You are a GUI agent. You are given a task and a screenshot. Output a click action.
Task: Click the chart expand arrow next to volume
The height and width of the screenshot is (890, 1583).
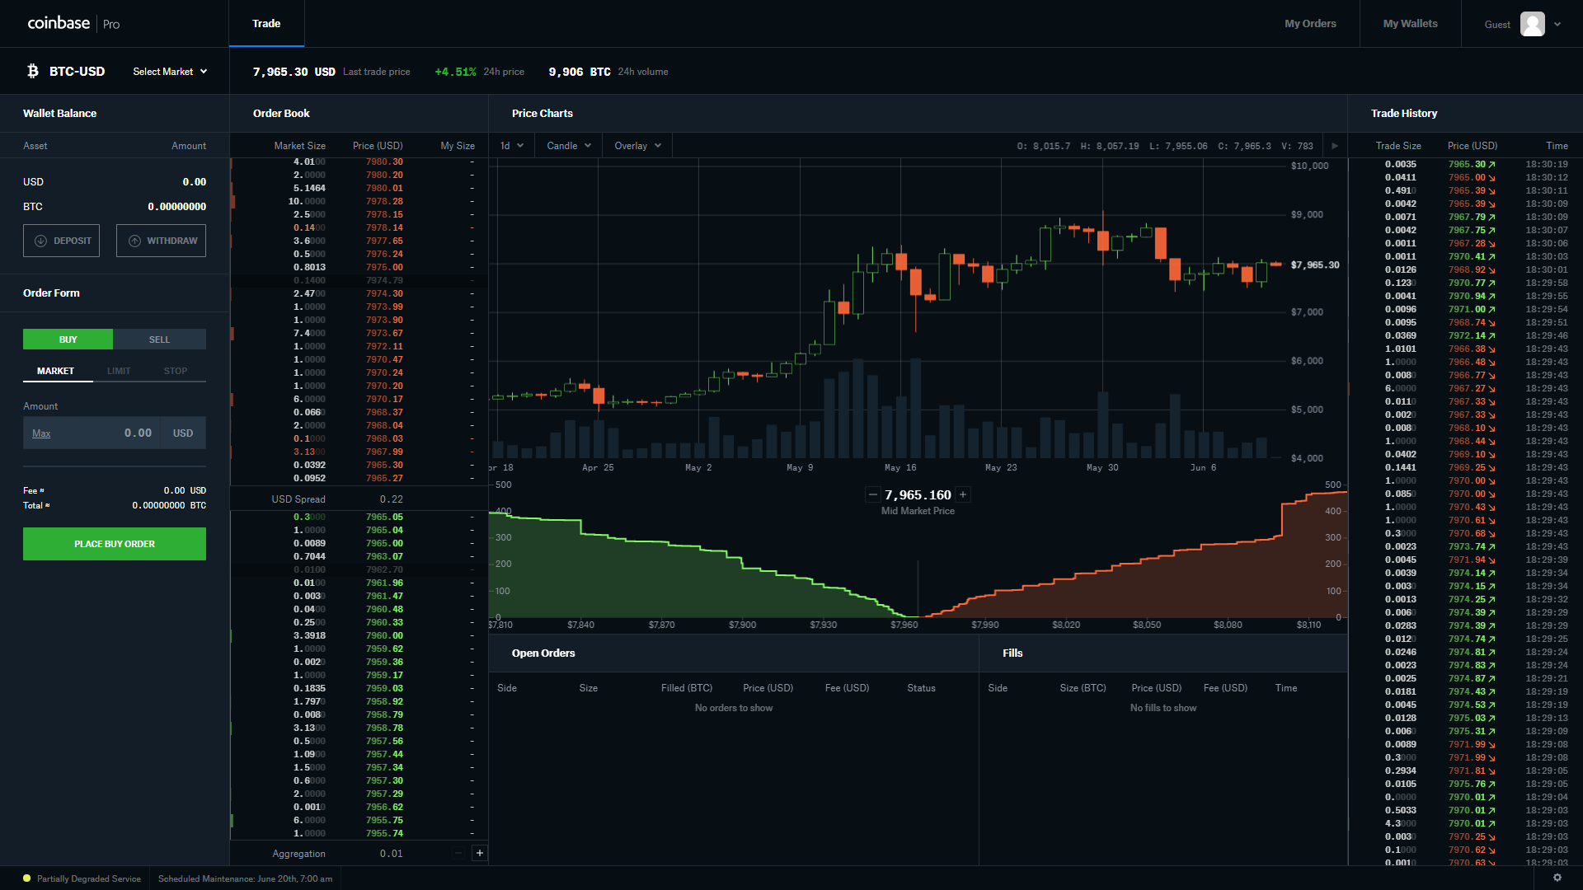click(1335, 146)
